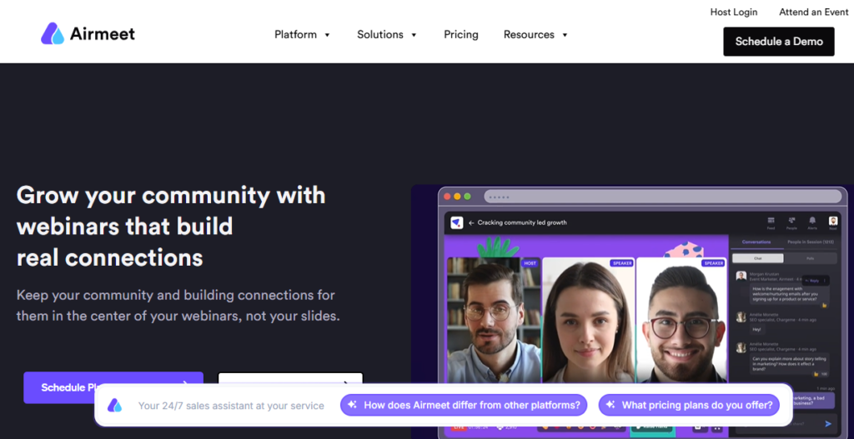Click the mock browser address bar

(x=662, y=197)
